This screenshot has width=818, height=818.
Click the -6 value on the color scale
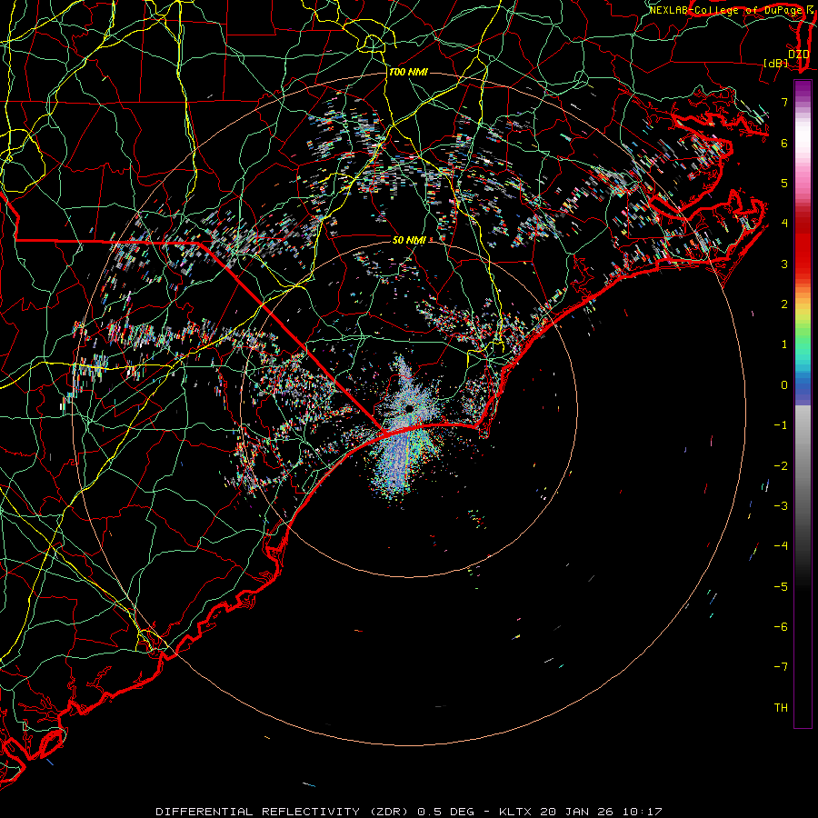click(781, 627)
